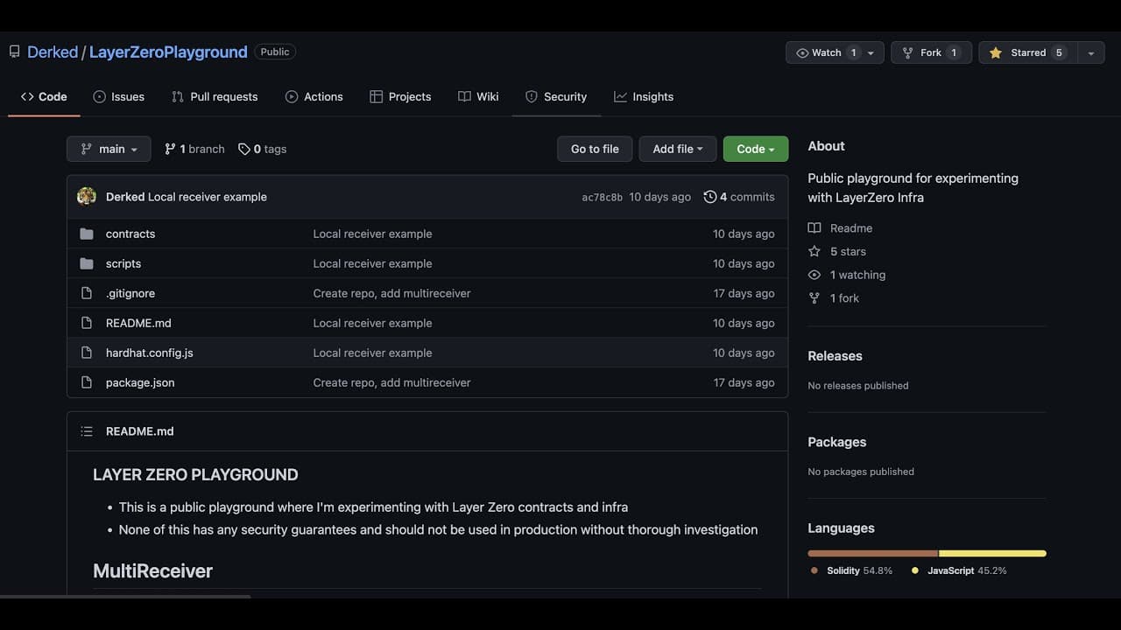1121x630 pixels.
Task: Open the .gitignore row commit message
Action: (391, 293)
